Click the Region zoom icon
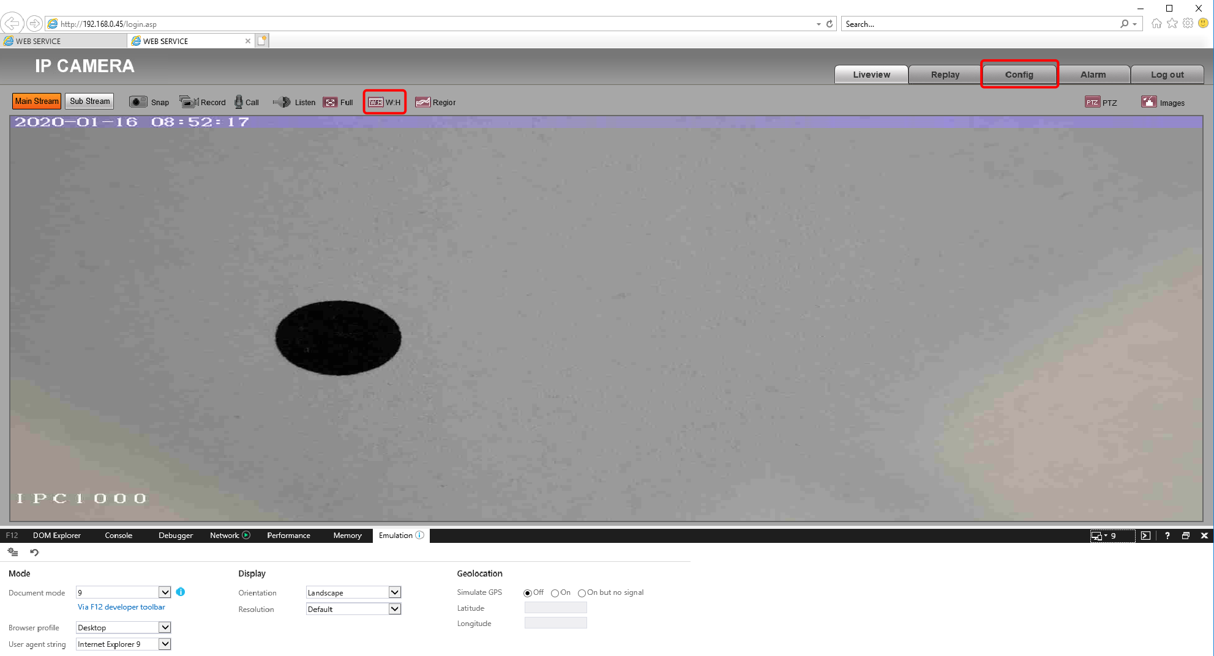 [x=422, y=102]
